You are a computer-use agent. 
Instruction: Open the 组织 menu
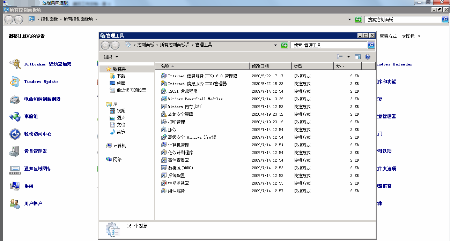coord(111,57)
